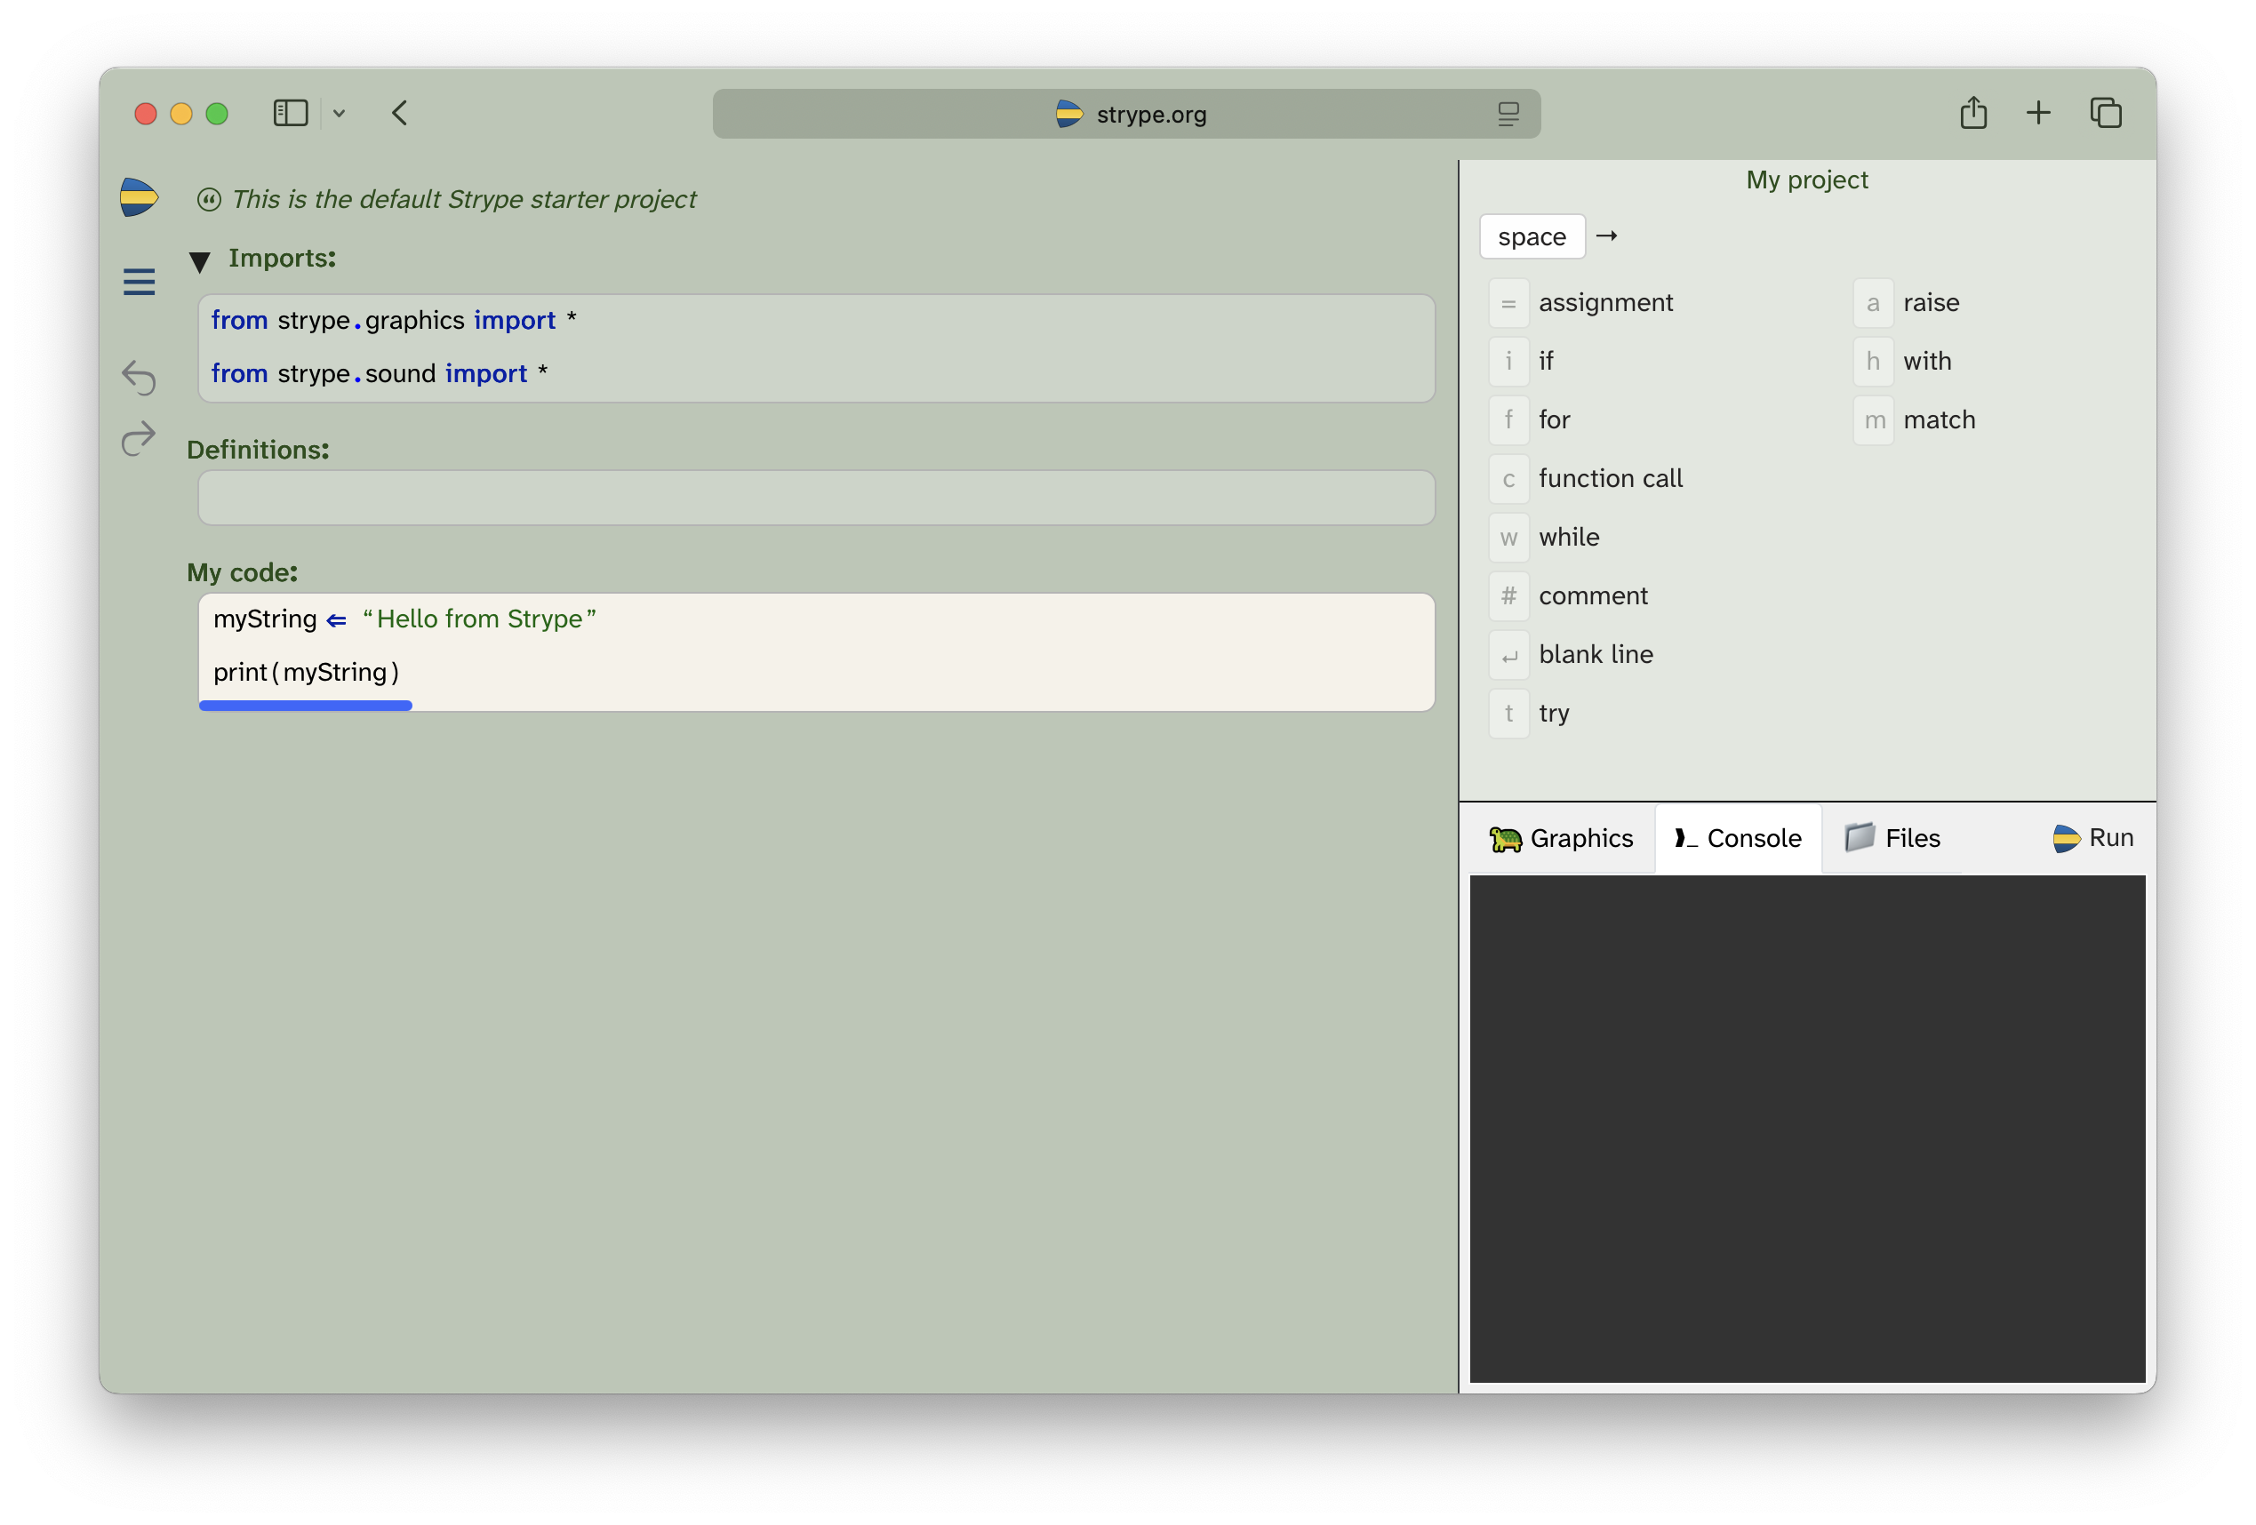2256x1525 pixels.
Task: Click the strype.org address bar
Action: pyautogui.click(x=1126, y=115)
